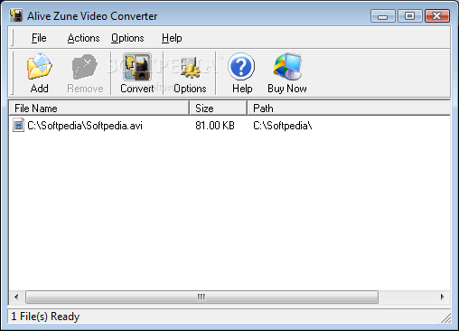The width and height of the screenshot is (459, 331).
Task: Click the horizontal scrollbar left arrow
Action: pos(16,297)
